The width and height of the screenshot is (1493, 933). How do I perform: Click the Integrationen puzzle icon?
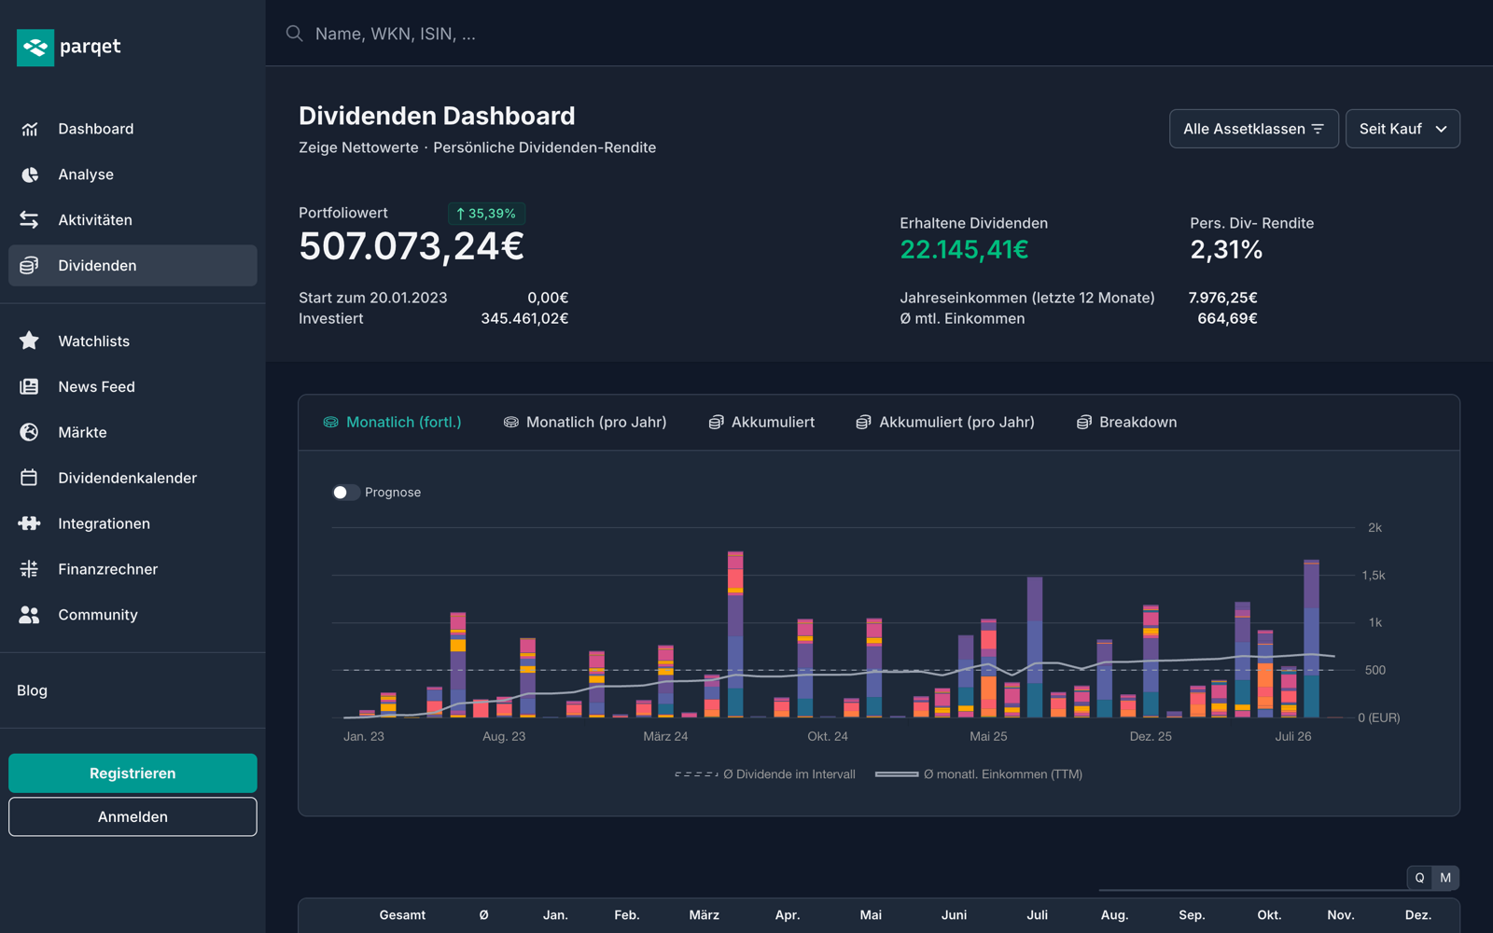click(30, 523)
